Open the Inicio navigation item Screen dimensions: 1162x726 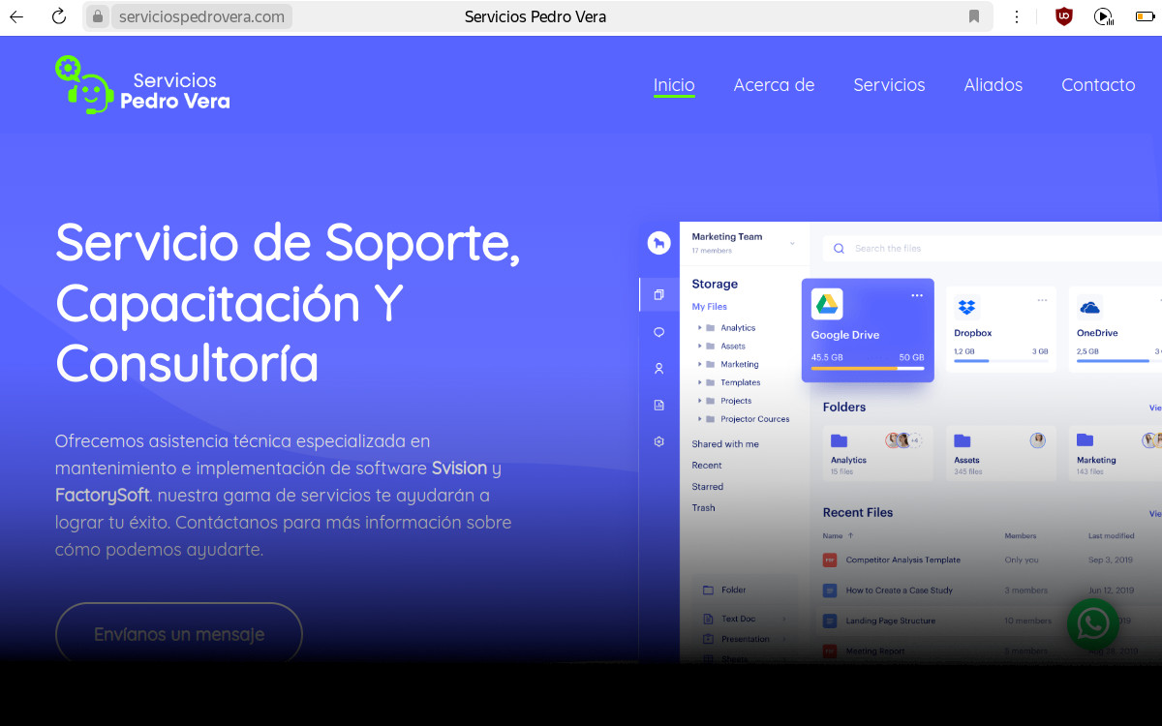tap(674, 85)
